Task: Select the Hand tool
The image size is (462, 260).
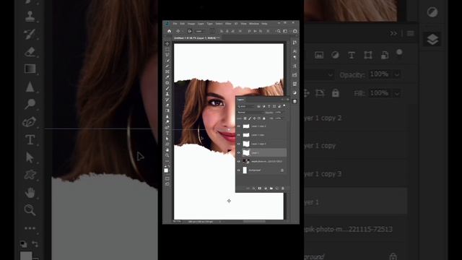Action: (167, 149)
